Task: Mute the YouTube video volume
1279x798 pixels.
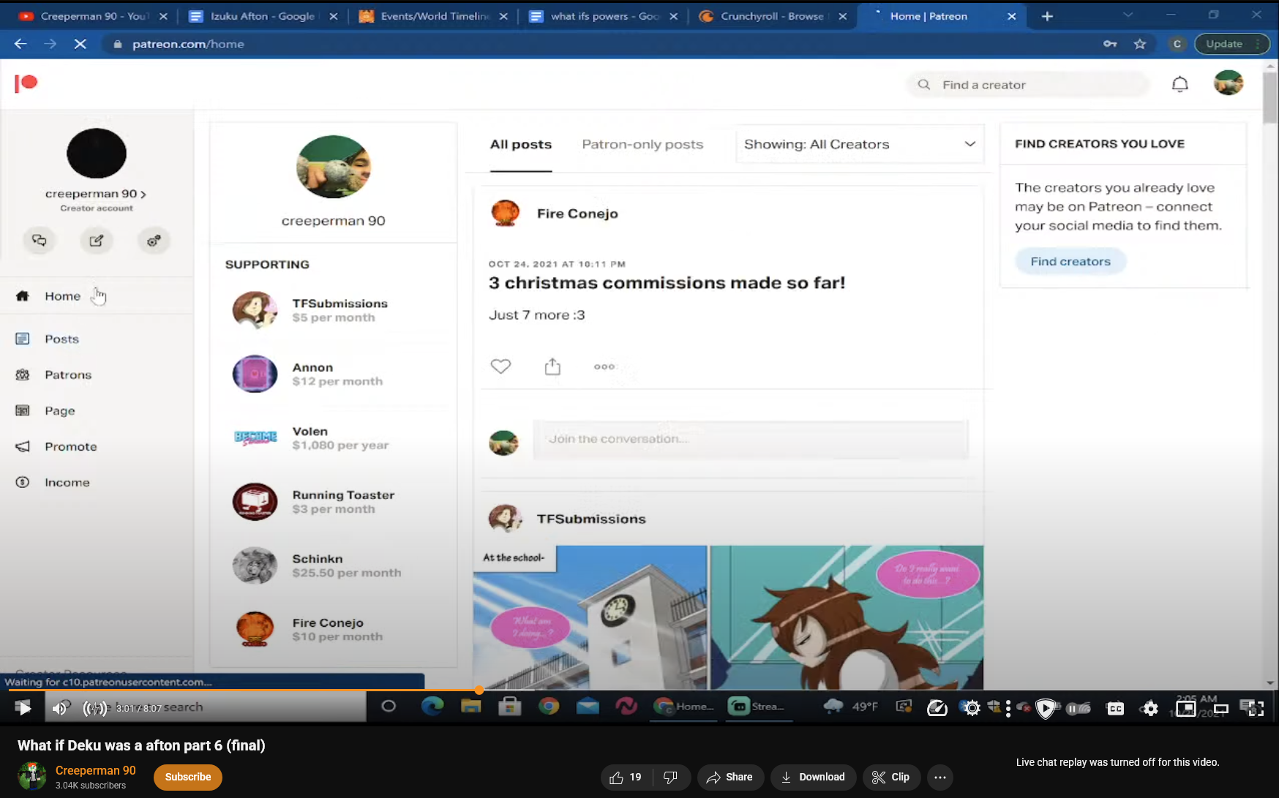Action: [x=60, y=707]
